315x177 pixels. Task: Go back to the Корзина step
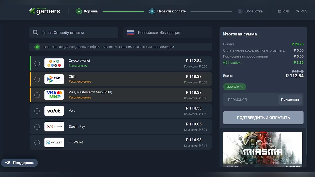(x=91, y=11)
